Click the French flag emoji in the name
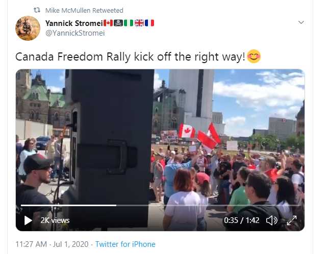Viewport: 329px width, 254px height. click(x=149, y=23)
